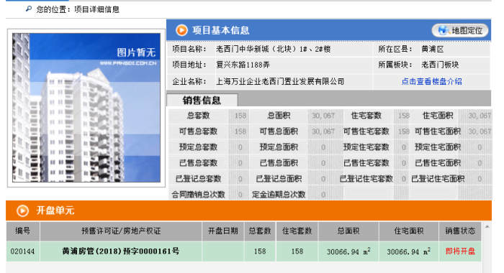Viewport: 504px width, 273px height.
Task: Click total area cell 30066.94 under 总面积
Action: (x=348, y=251)
